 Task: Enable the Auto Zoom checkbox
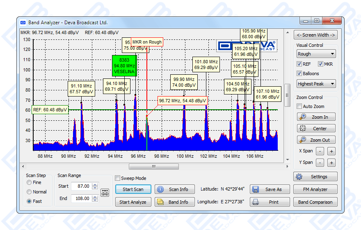point(299,106)
